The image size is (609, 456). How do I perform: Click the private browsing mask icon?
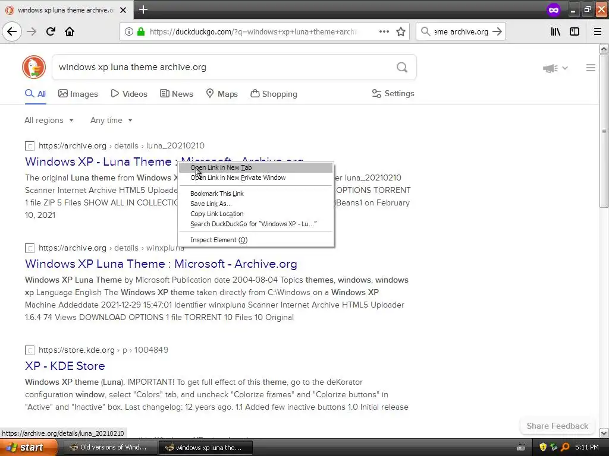[x=554, y=9]
